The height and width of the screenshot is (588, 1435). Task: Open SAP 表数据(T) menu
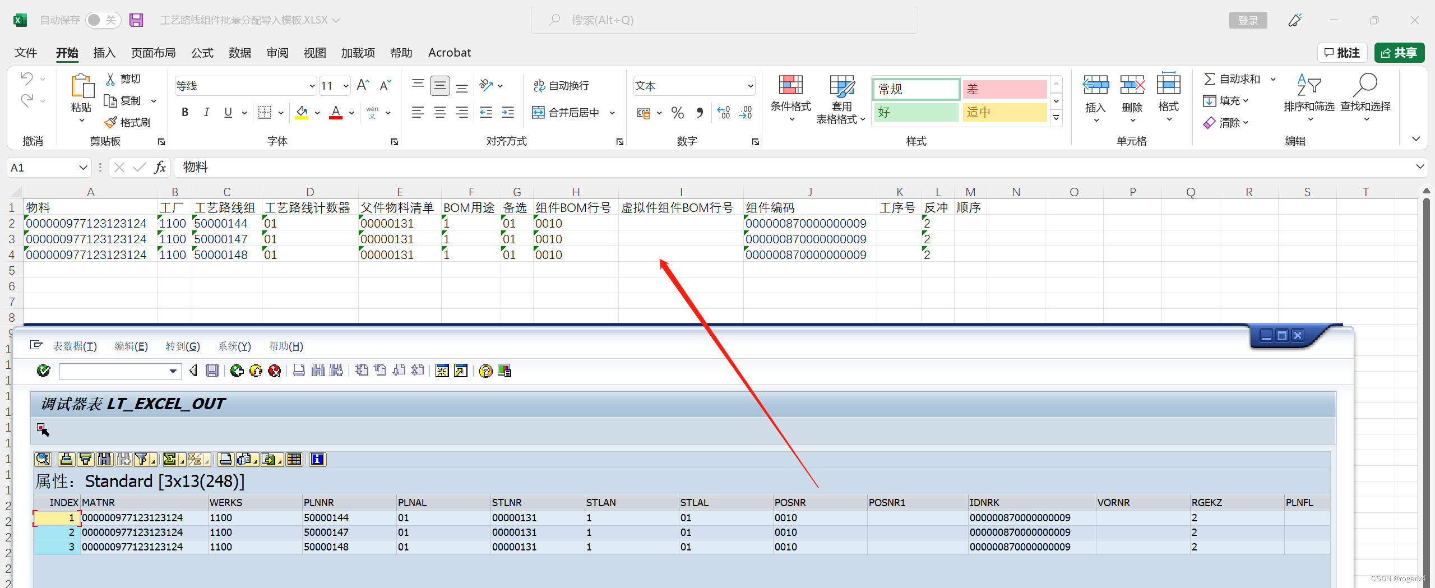tap(75, 346)
